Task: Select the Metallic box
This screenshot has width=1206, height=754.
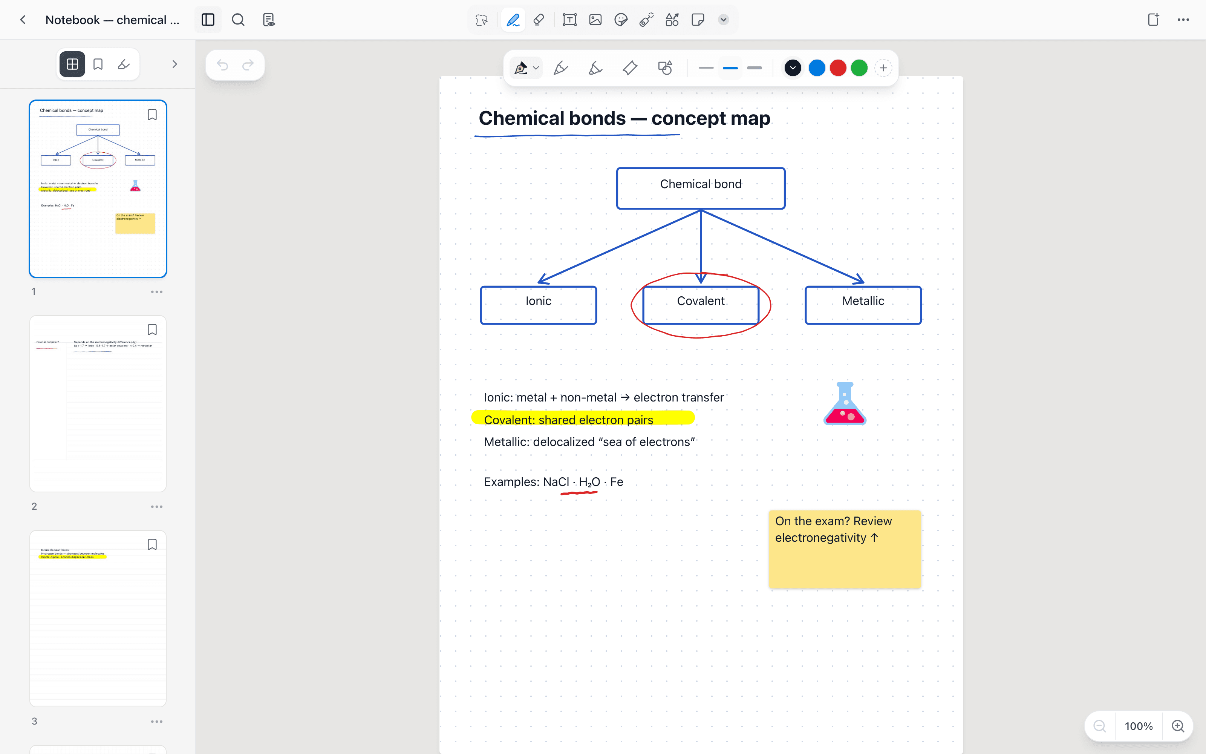Action: [x=863, y=305]
